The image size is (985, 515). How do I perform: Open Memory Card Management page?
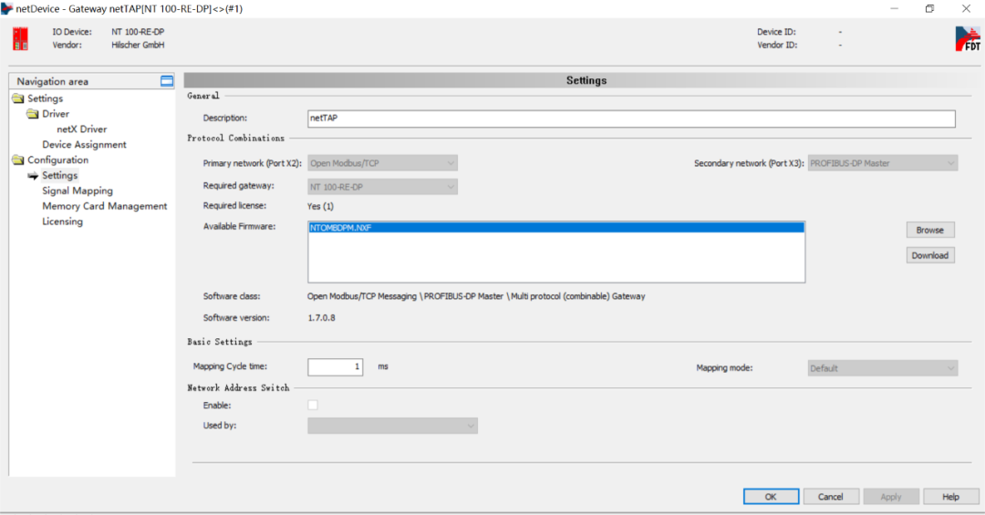tap(104, 206)
